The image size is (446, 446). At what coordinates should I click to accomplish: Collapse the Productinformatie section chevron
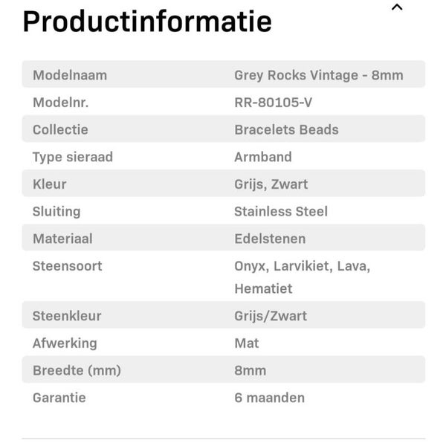[x=397, y=7]
